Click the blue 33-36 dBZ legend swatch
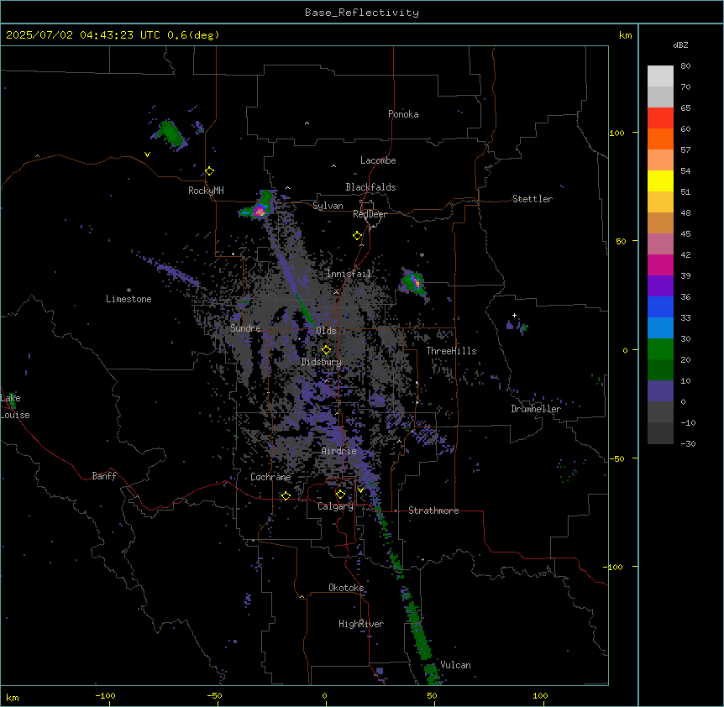Viewport: 724px width, 707px height. click(x=660, y=306)
